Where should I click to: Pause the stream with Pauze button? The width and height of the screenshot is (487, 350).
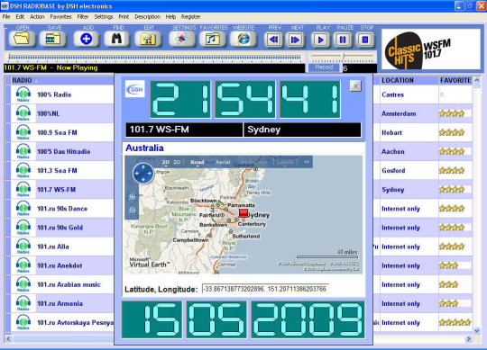click(x=343, y=40)
